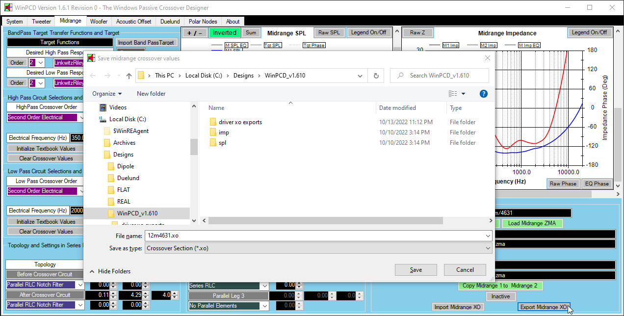Click the Up one level arrow icon
624x316 pixels.
(x=129, y=76)
